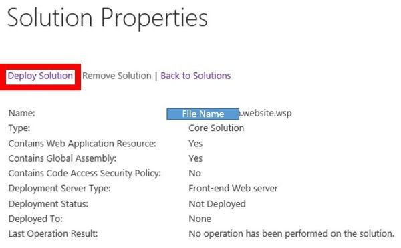Click the Remove Solution link
401x248 pixels.
(x=117, y=76)
